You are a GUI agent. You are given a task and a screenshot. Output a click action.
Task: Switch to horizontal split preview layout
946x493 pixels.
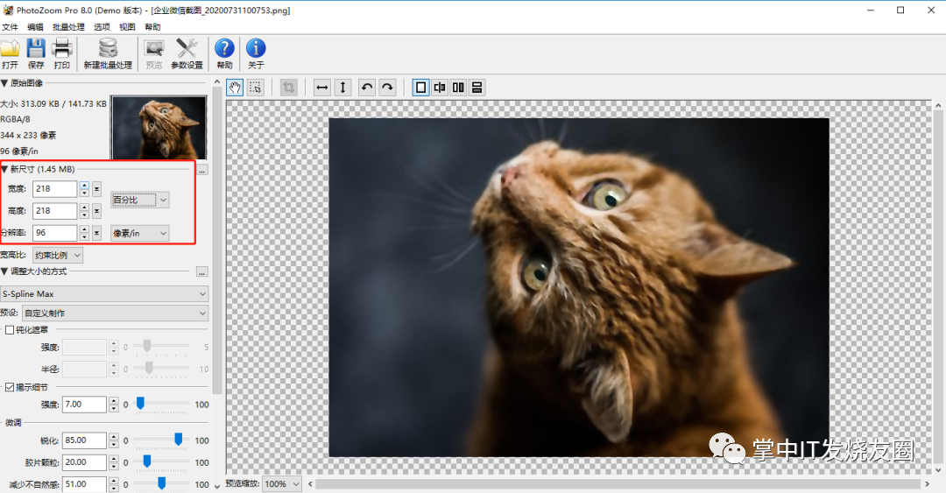click(x=477, y=88)
